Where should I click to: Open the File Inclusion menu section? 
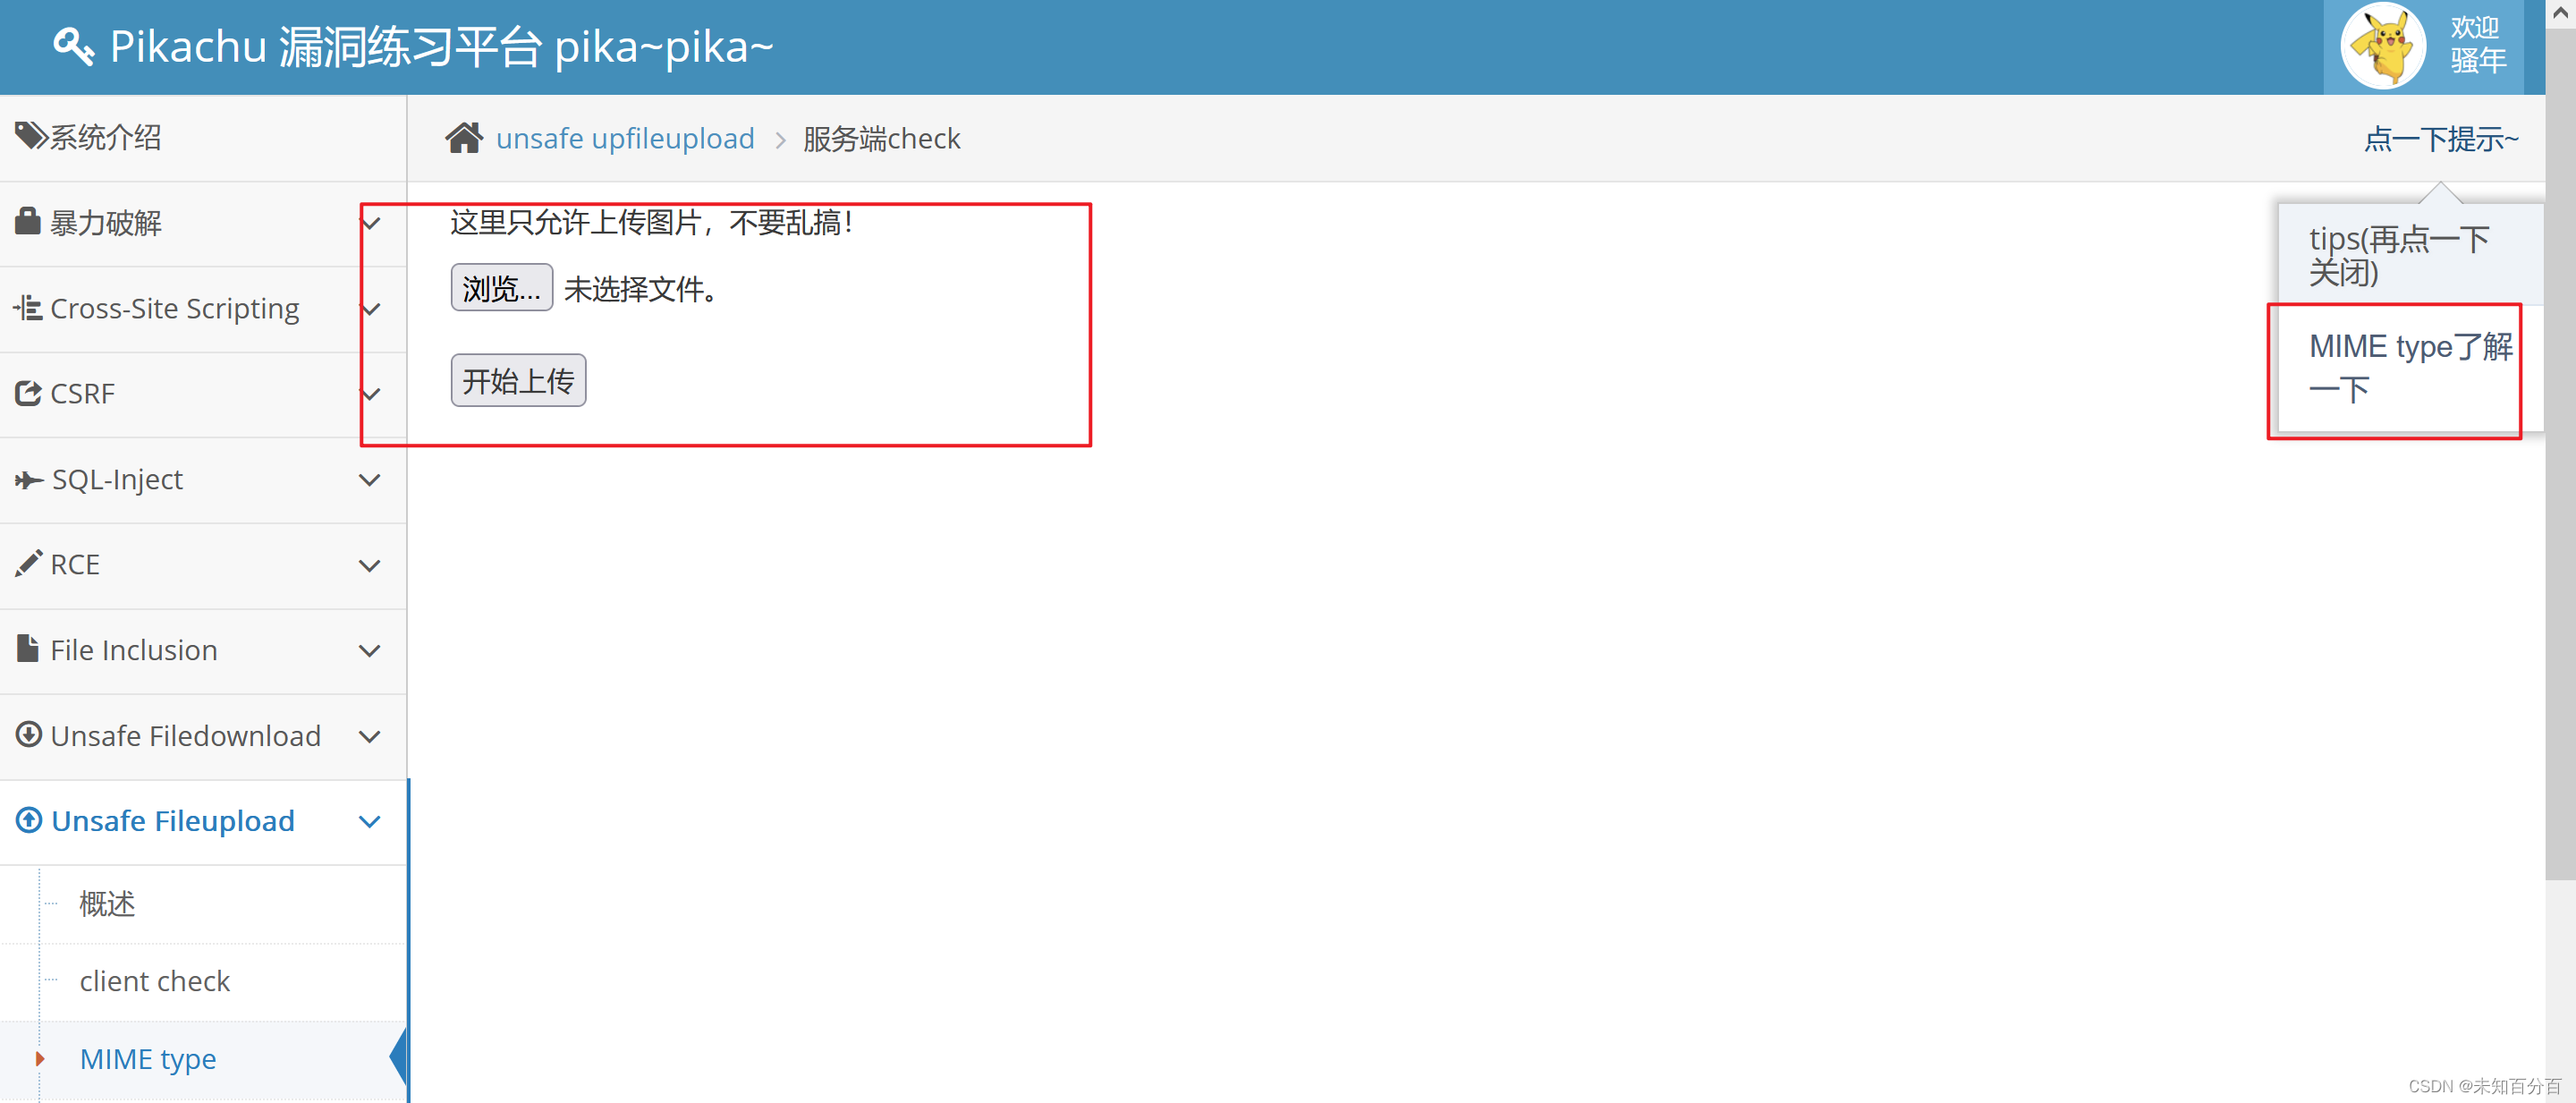pos(203,651)
